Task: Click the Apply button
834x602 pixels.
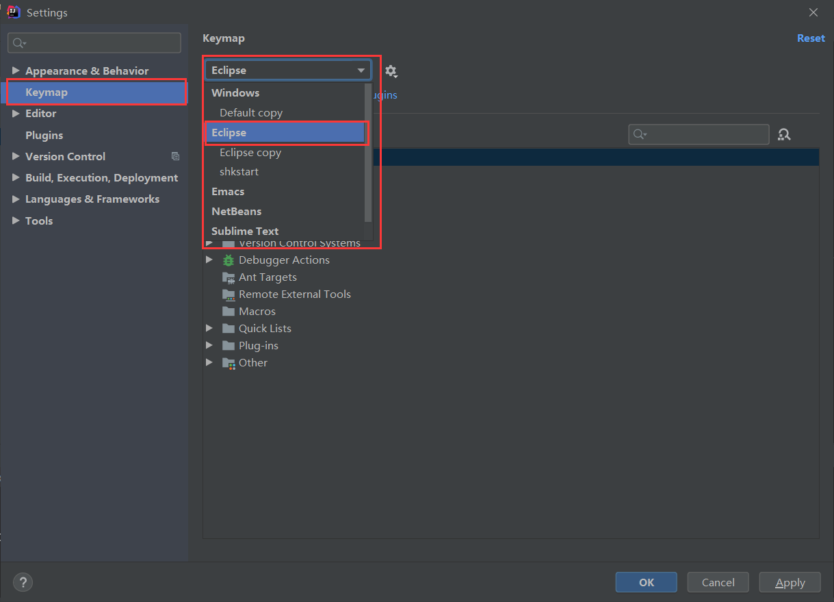Action: click(x=790, y=583)
